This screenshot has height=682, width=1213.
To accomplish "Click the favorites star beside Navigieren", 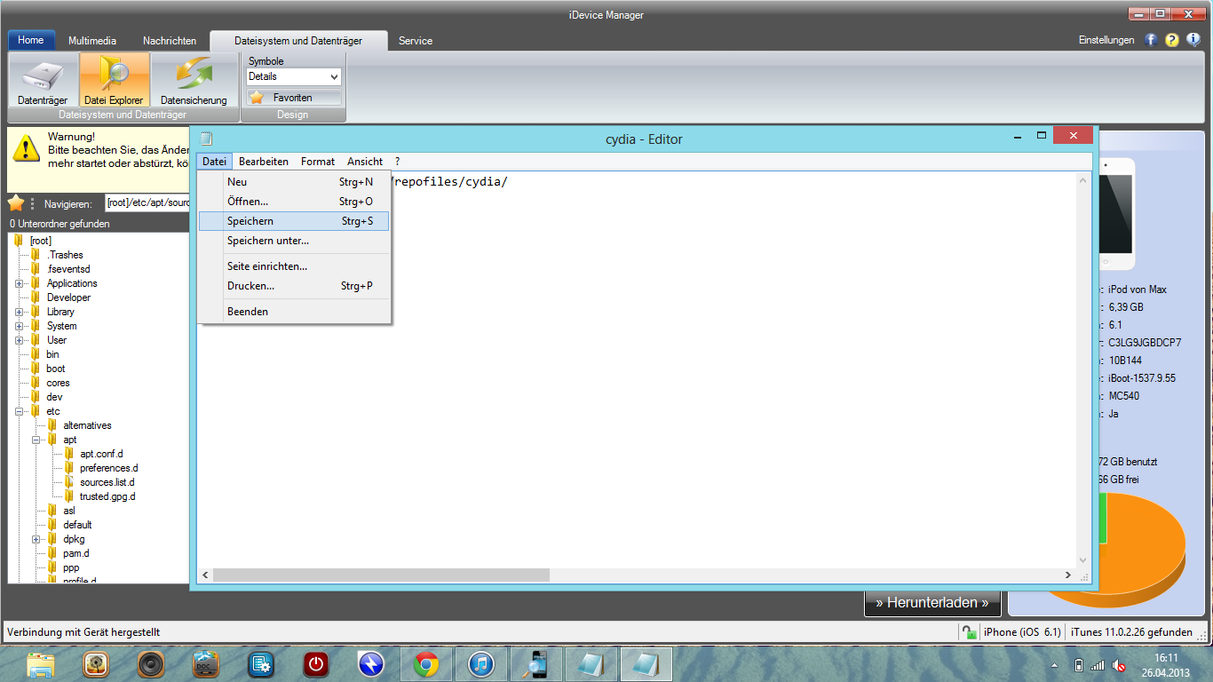I will click(x=16, y=203).
